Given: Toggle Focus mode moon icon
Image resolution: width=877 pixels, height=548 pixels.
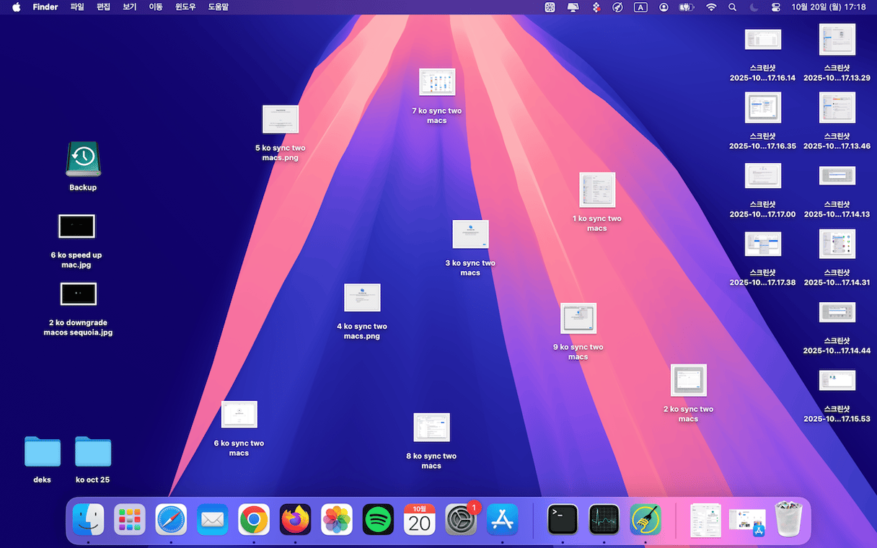Looking at the screenshot, I should click(x=754, y=7).
